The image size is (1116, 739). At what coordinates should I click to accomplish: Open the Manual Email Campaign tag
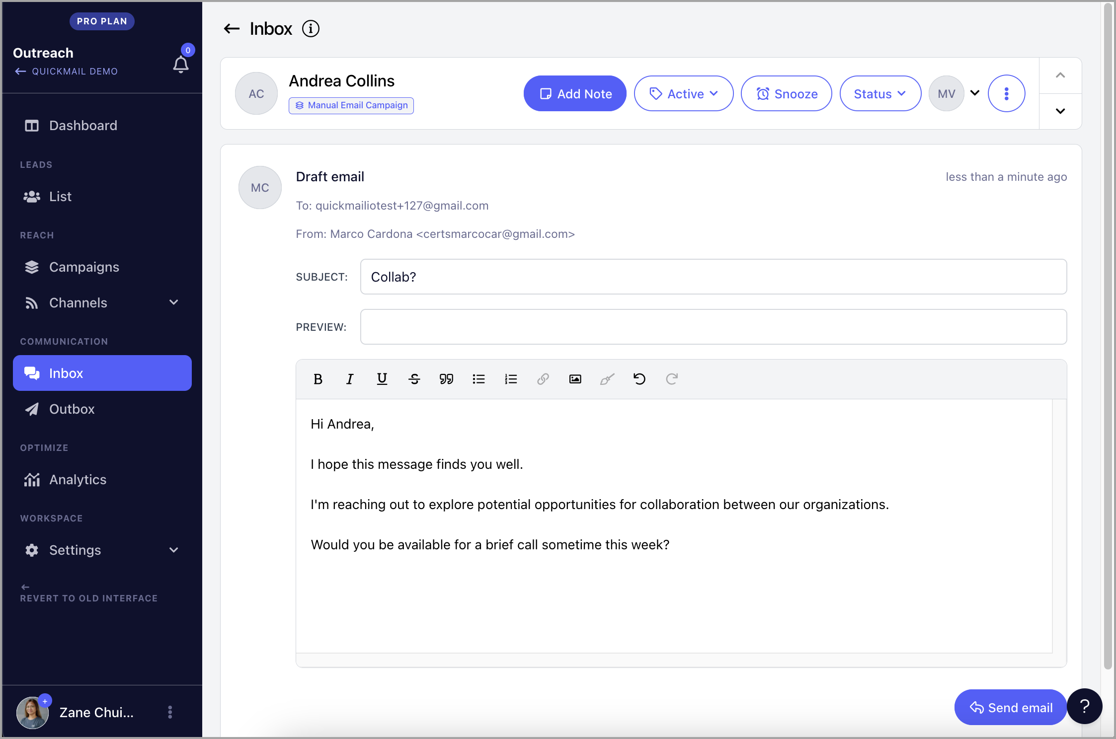tap(351, 105)
